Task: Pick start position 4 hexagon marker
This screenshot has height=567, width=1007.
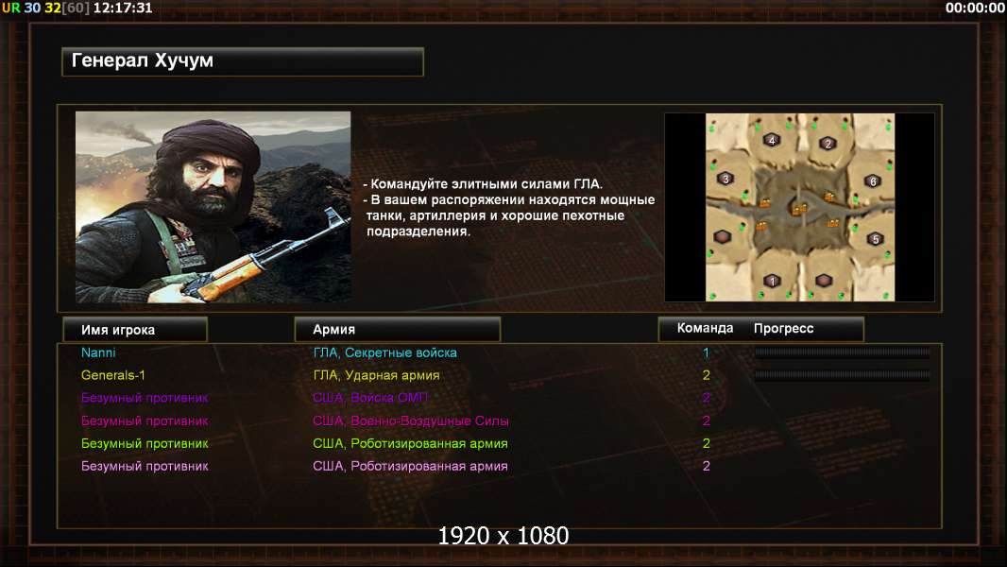Action: click(x=772, y=140)
